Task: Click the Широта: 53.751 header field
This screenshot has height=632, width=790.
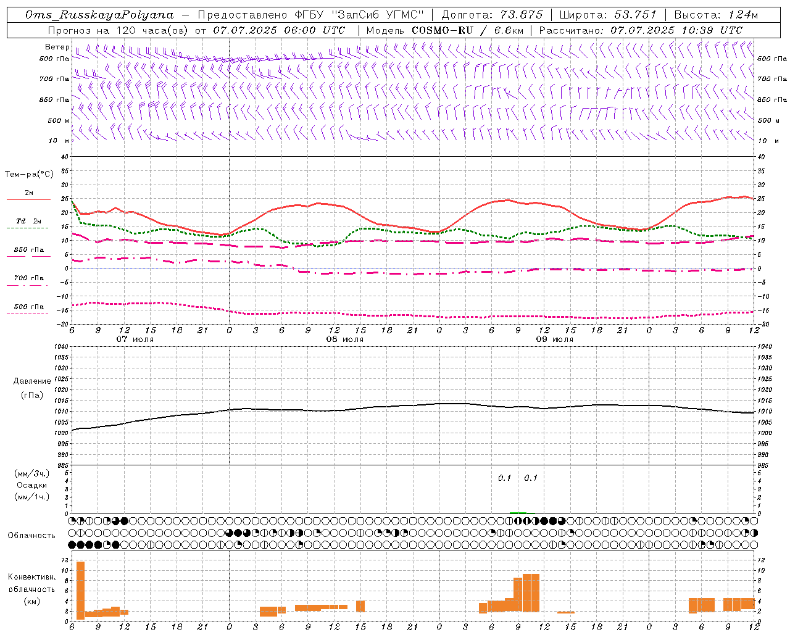Action: point(608,15)
